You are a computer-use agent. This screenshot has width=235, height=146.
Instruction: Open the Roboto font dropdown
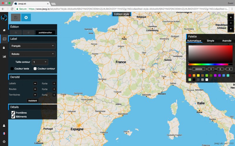tap(33, 54)
